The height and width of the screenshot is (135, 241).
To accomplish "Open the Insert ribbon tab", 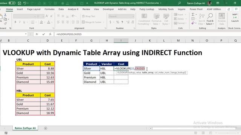I will coord(20,9).
